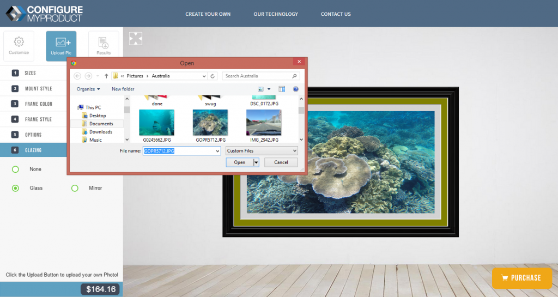Viewport: 558px width, 297px height.
Task: Click New folder in the dialog toolbar
Action: pos(123,89)
